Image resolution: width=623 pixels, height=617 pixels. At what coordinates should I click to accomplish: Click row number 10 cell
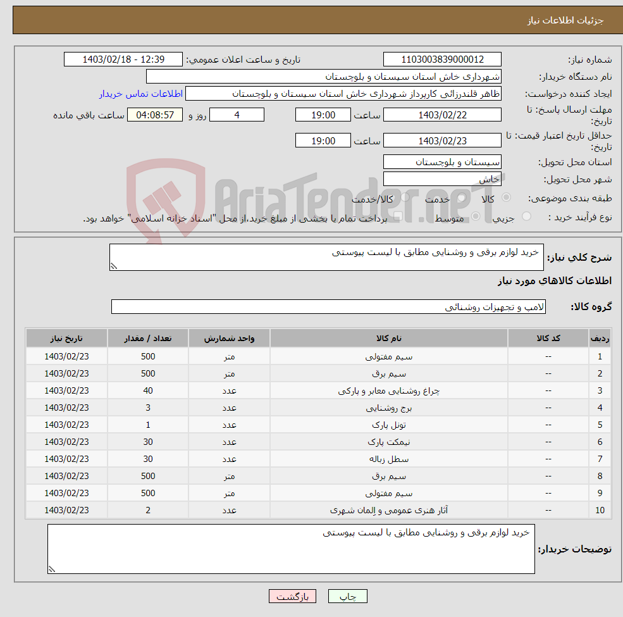tap(600, 511)
